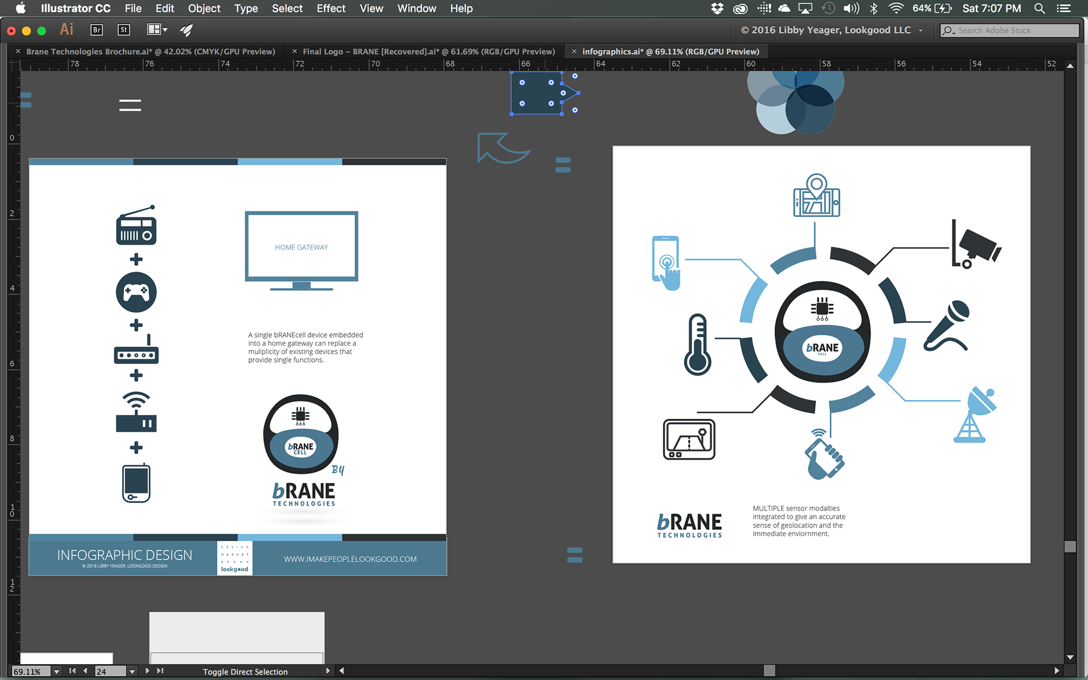The height and width of the screenshot is (680, 1088).
Task: Open the Edit menu
Action: tap(165, 8)
